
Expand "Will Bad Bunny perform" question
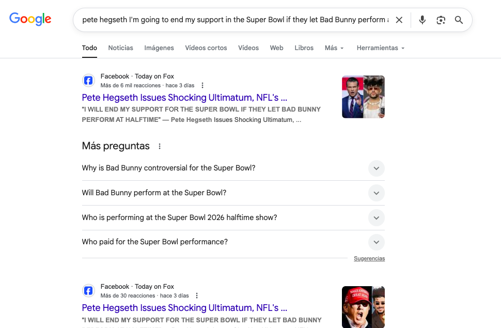[x=376, y=193]
